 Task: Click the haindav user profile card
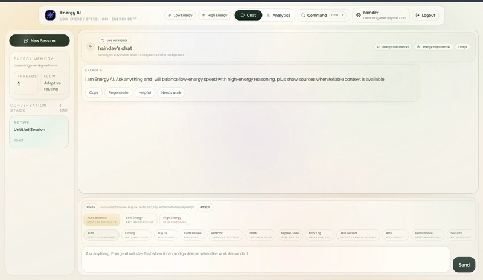pyautogui.click(x=381, y=16)
